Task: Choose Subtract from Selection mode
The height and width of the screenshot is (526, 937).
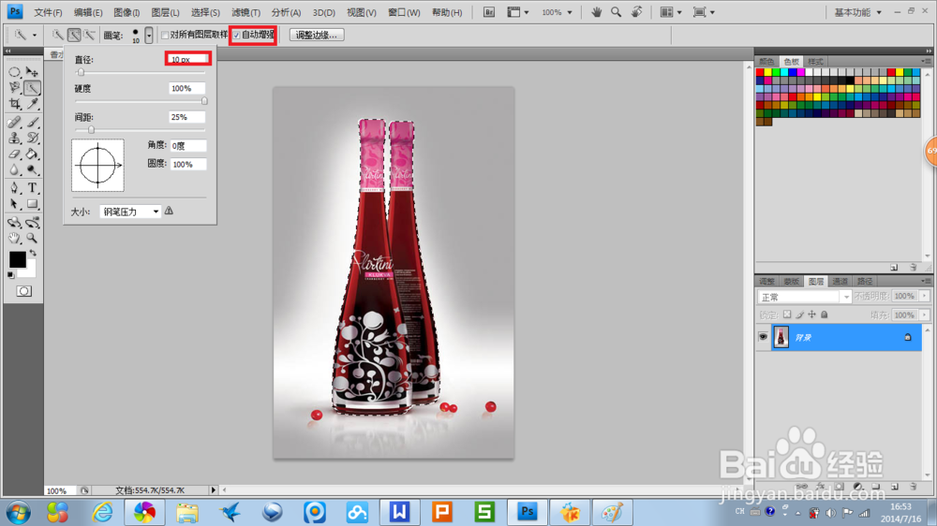Action: tap(89, 36)
